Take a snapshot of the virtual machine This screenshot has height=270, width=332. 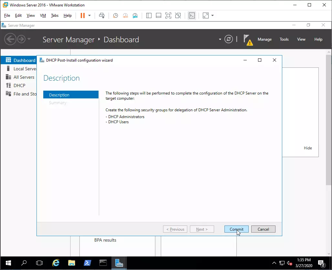[115, 15]
